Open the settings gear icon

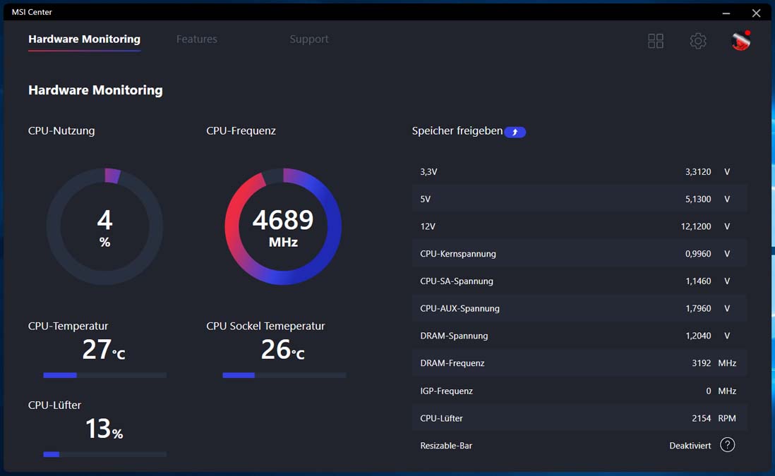pos(698,40)
